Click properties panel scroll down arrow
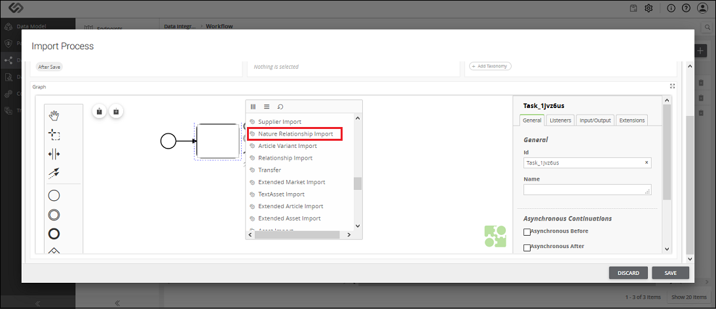 [667, 249]
